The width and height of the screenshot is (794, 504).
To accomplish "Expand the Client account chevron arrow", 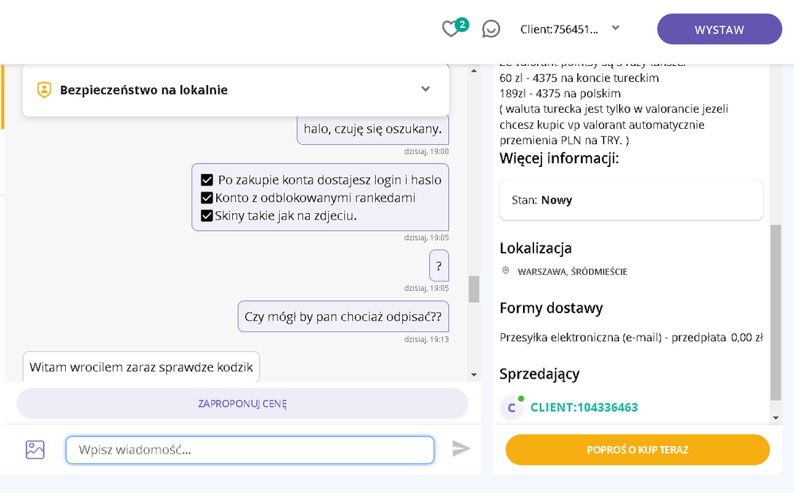I will [616, 29].
